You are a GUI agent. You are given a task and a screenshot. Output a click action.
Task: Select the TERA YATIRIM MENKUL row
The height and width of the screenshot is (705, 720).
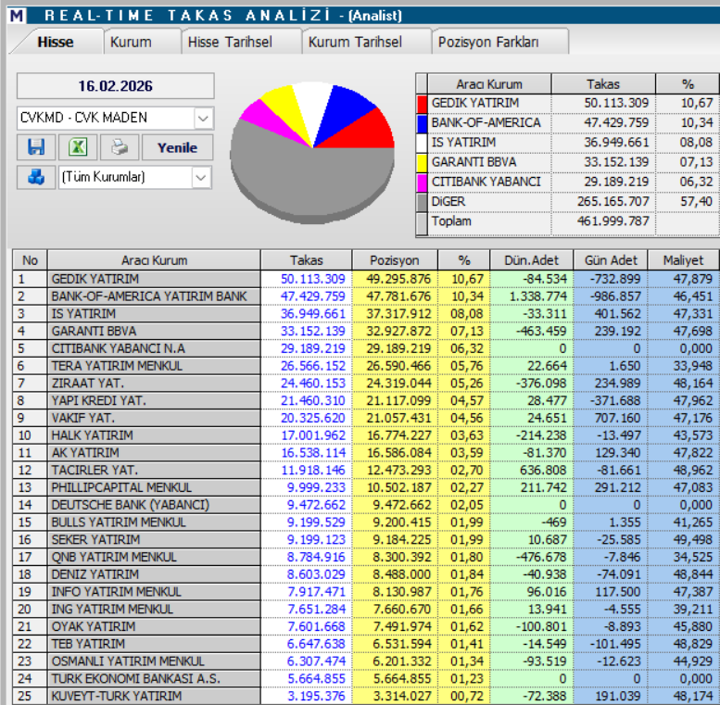click(366, 366)
